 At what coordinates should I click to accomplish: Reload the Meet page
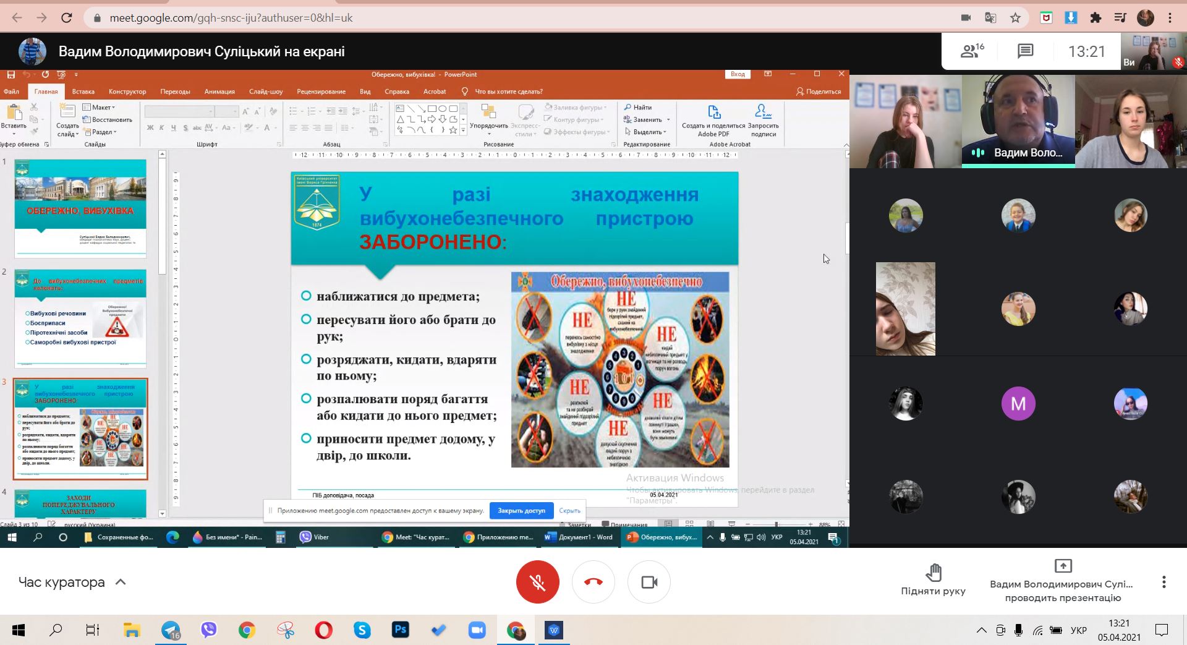click(x=67, y=18)
